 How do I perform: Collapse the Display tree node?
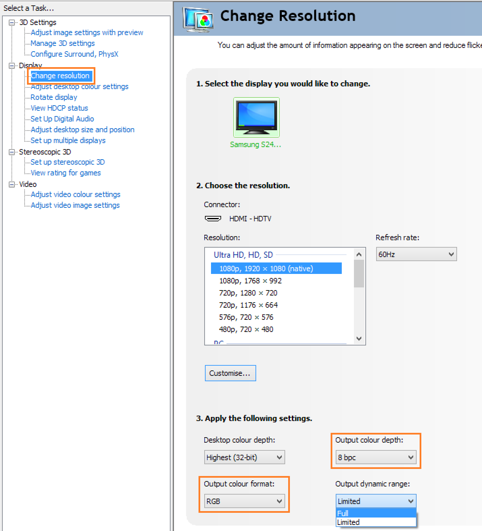(12, 66)
